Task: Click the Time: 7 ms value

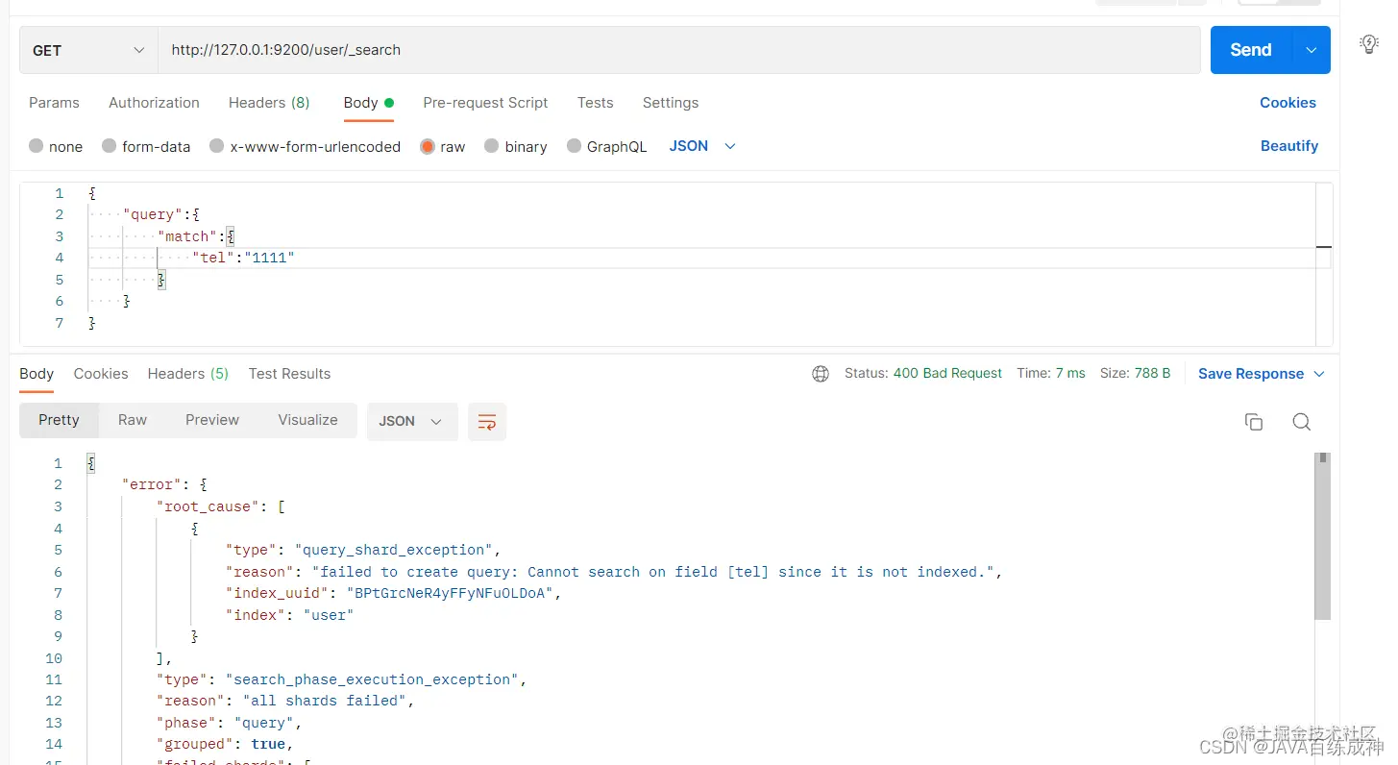Action: click(1051, 374)
